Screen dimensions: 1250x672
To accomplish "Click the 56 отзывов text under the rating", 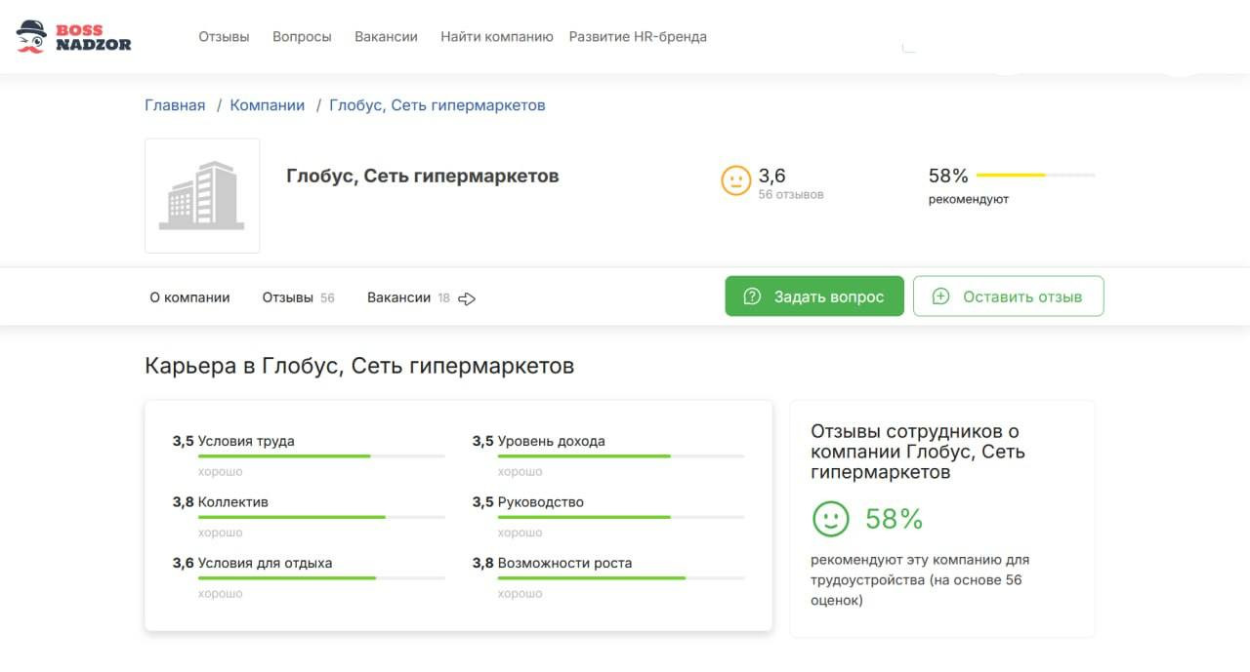I will (791, 194).
